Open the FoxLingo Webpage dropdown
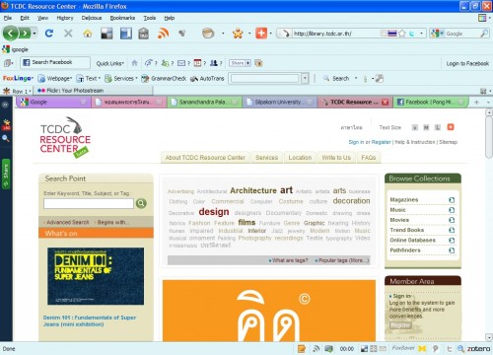 point(55,78)
